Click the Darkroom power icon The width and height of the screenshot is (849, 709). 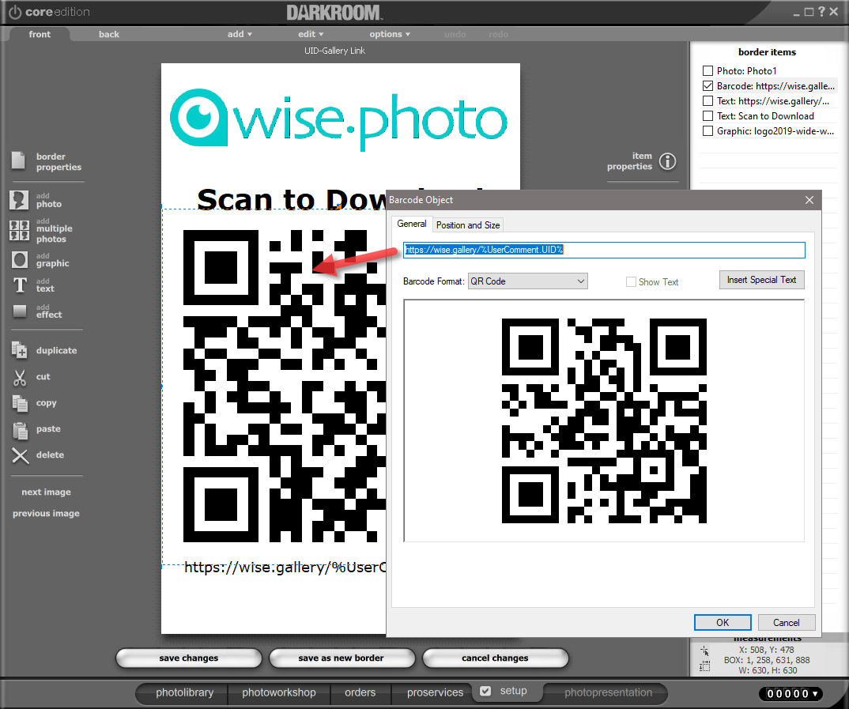coord(14,12)
